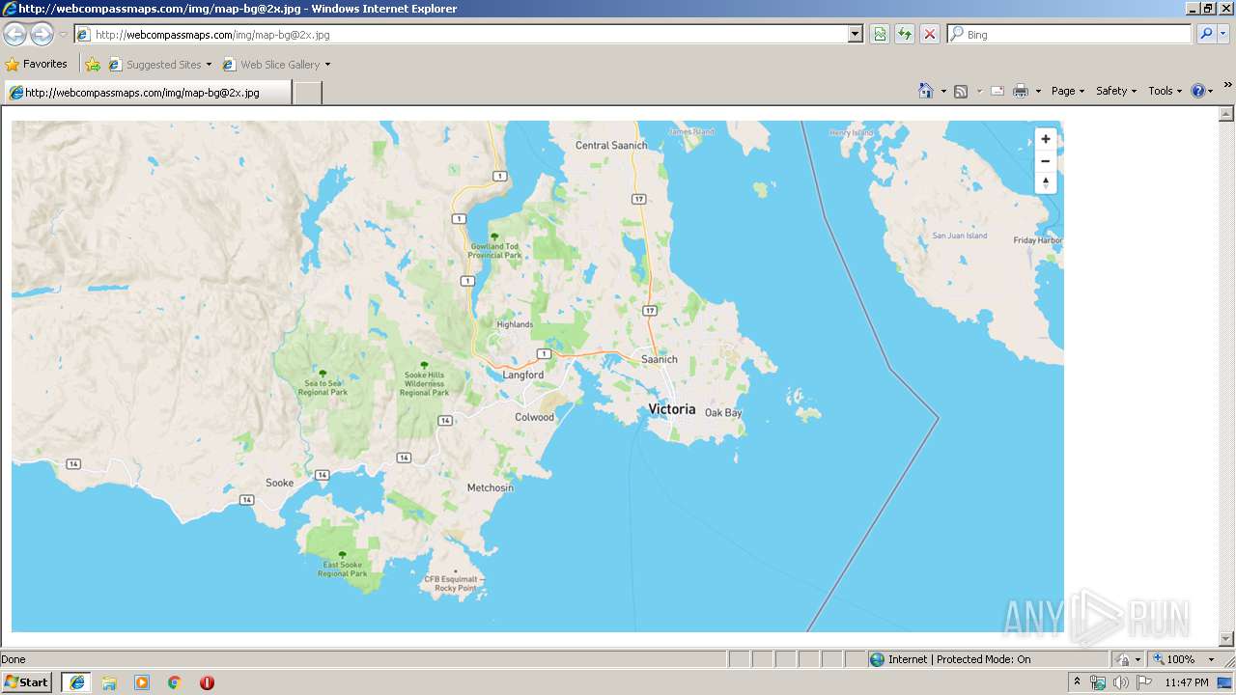
Task: Open the Favorites panel
Action: click(x=37, y=65)
